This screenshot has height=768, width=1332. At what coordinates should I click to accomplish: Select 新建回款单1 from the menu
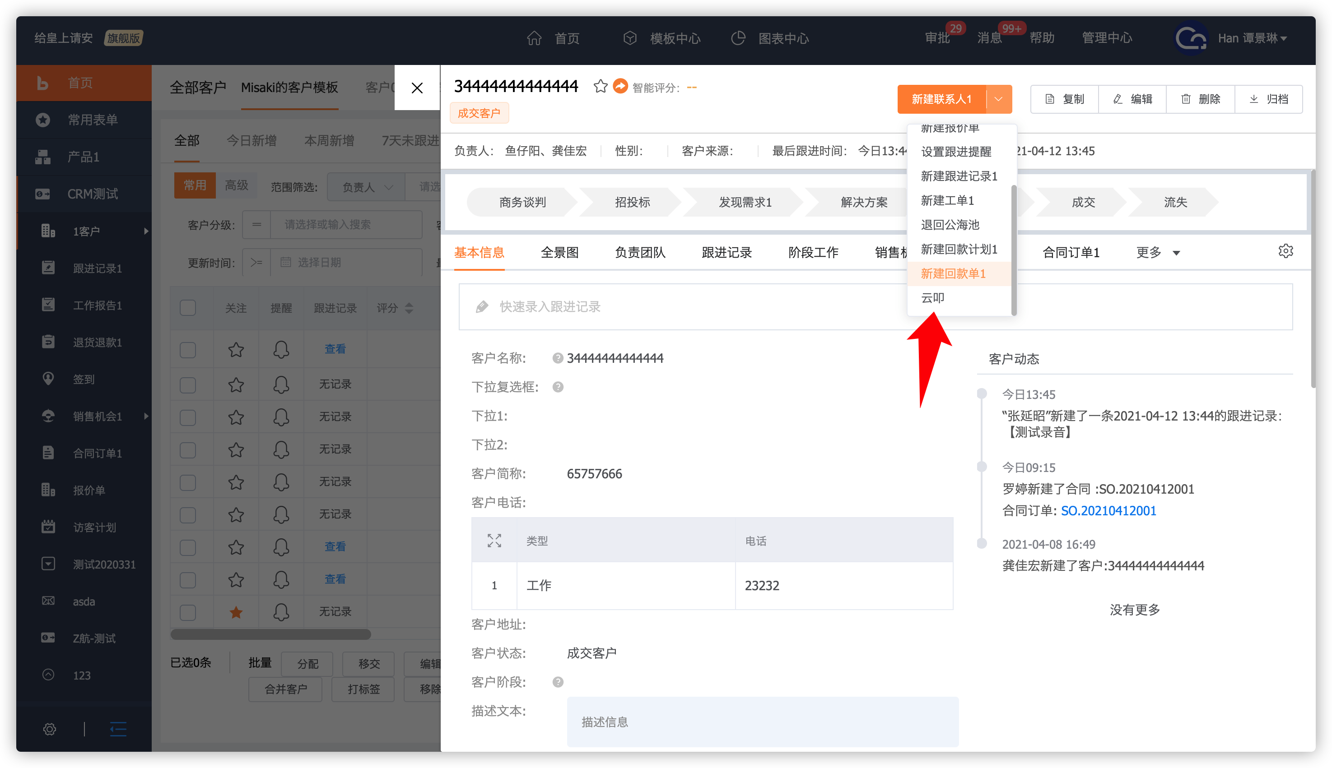point(953,273)
